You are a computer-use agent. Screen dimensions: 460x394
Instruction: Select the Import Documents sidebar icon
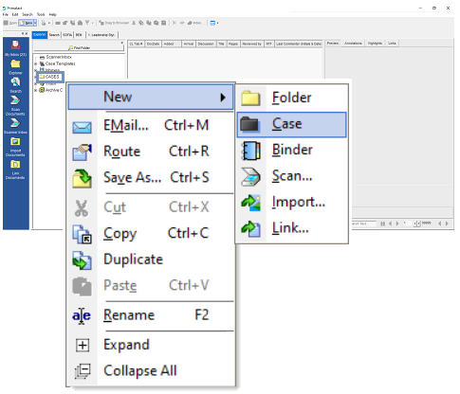[x=15, y=147]
